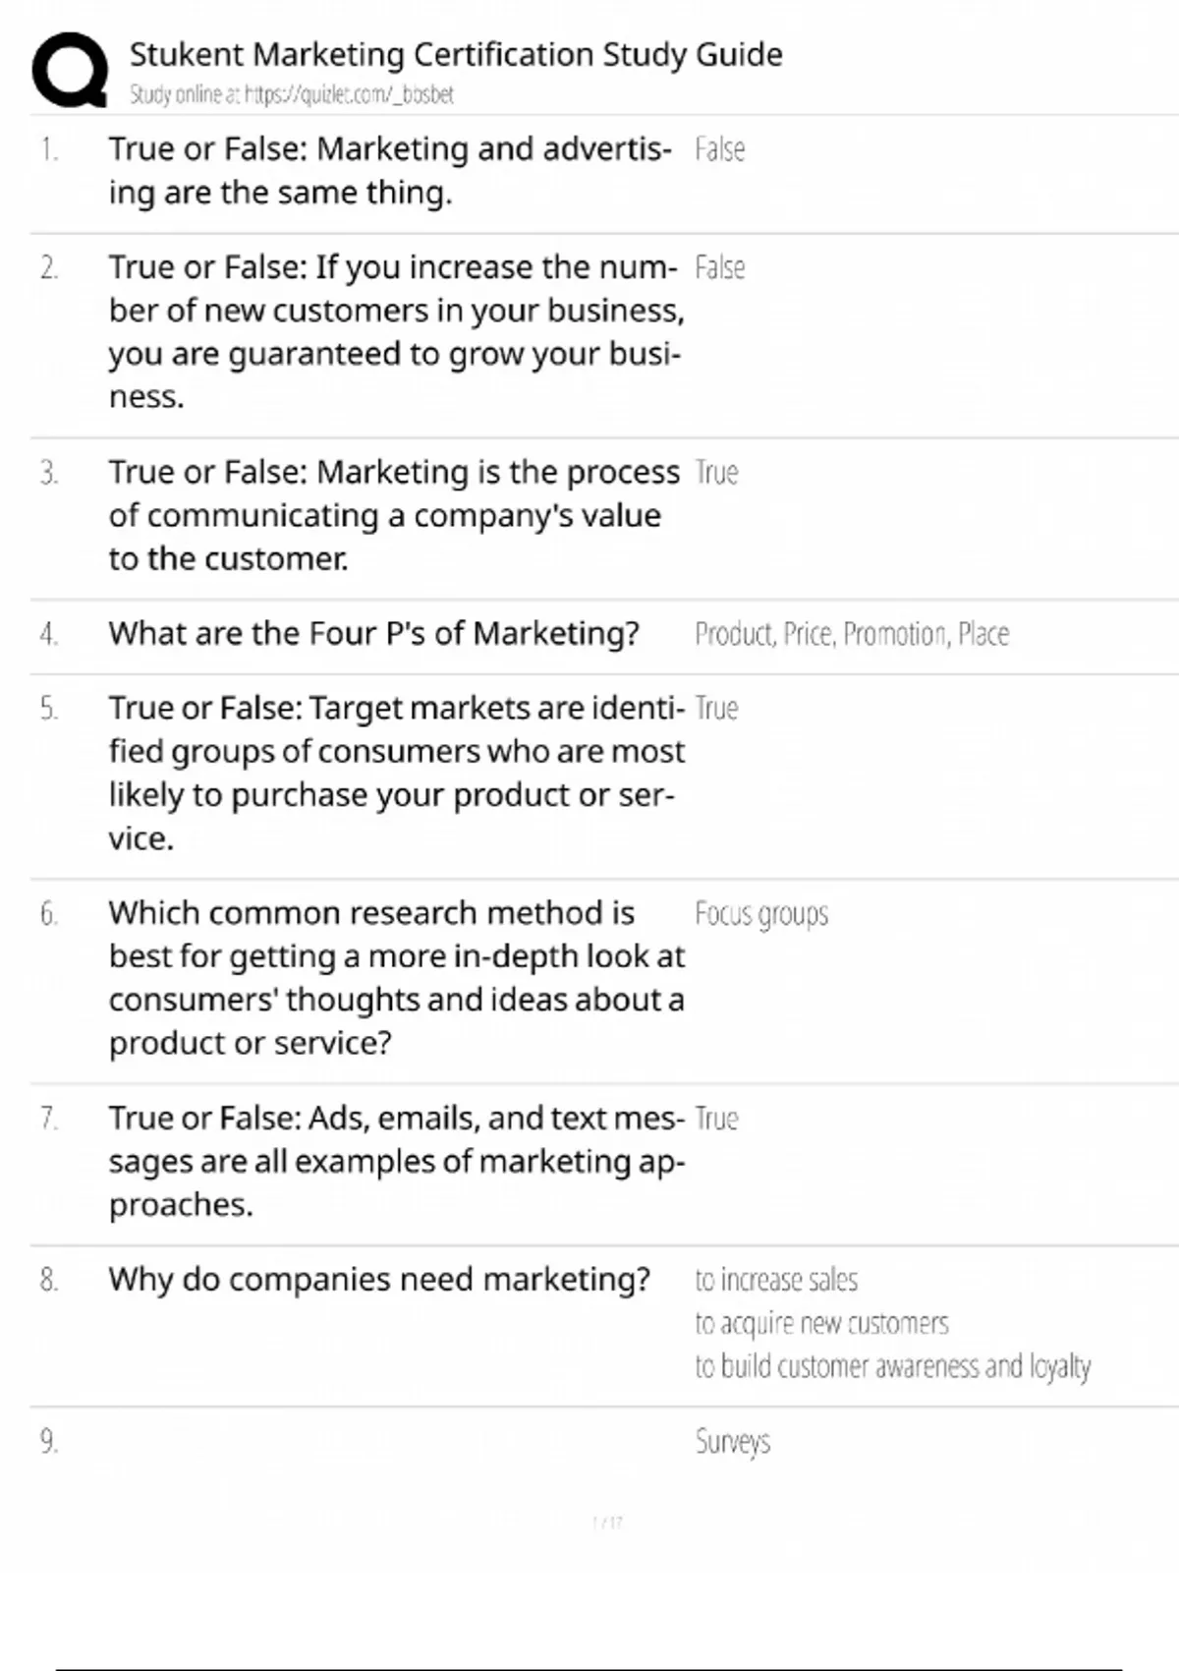Click the "True" answer for question 3

point(716,473)
